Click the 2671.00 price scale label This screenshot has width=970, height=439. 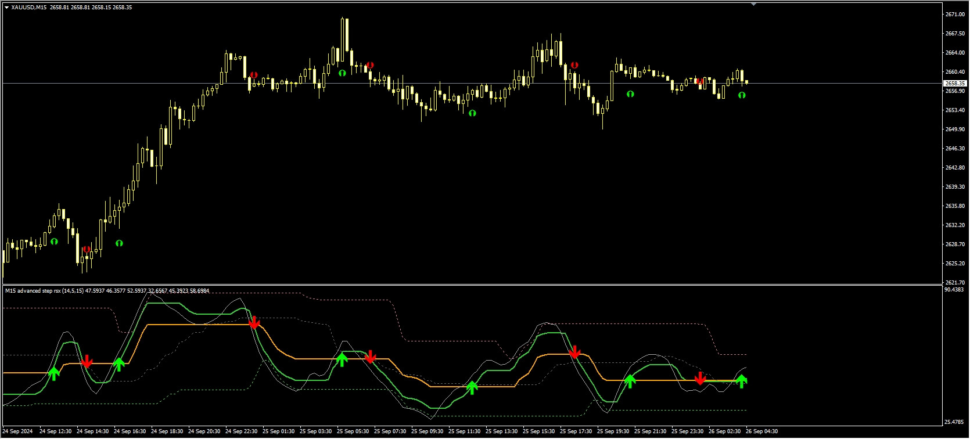(x=955, y=15)
